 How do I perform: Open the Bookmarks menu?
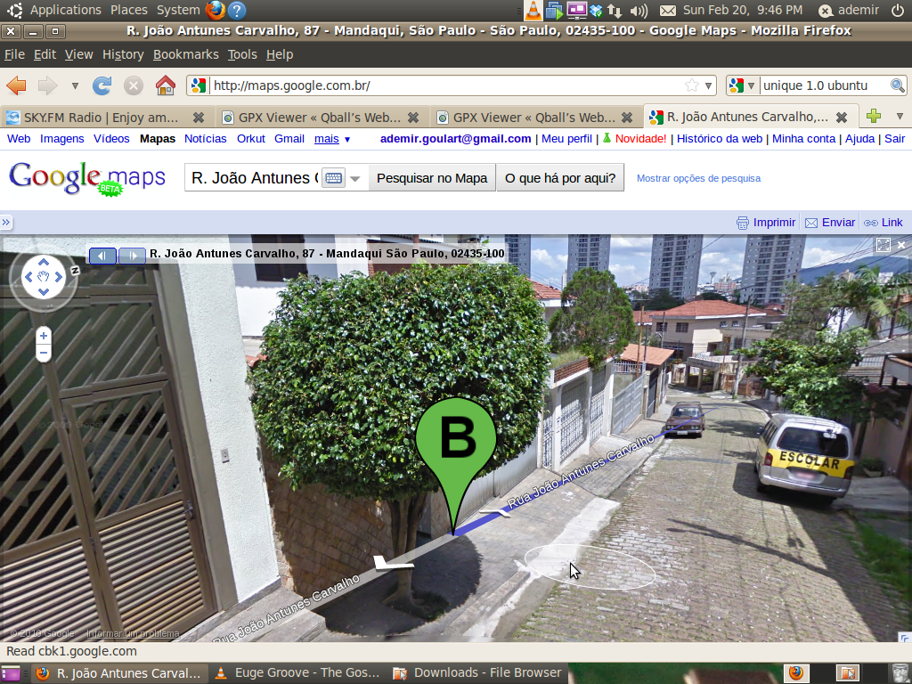coord(185,54)
